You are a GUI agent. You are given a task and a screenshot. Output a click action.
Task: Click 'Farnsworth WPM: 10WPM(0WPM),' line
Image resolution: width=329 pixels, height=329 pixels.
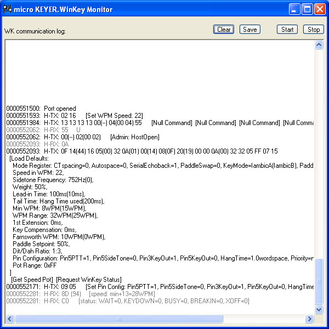click(59, 237)
